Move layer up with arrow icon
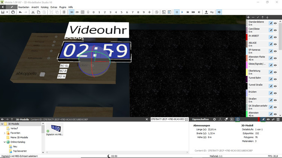282x158 pixels. [x=262, y=17]
